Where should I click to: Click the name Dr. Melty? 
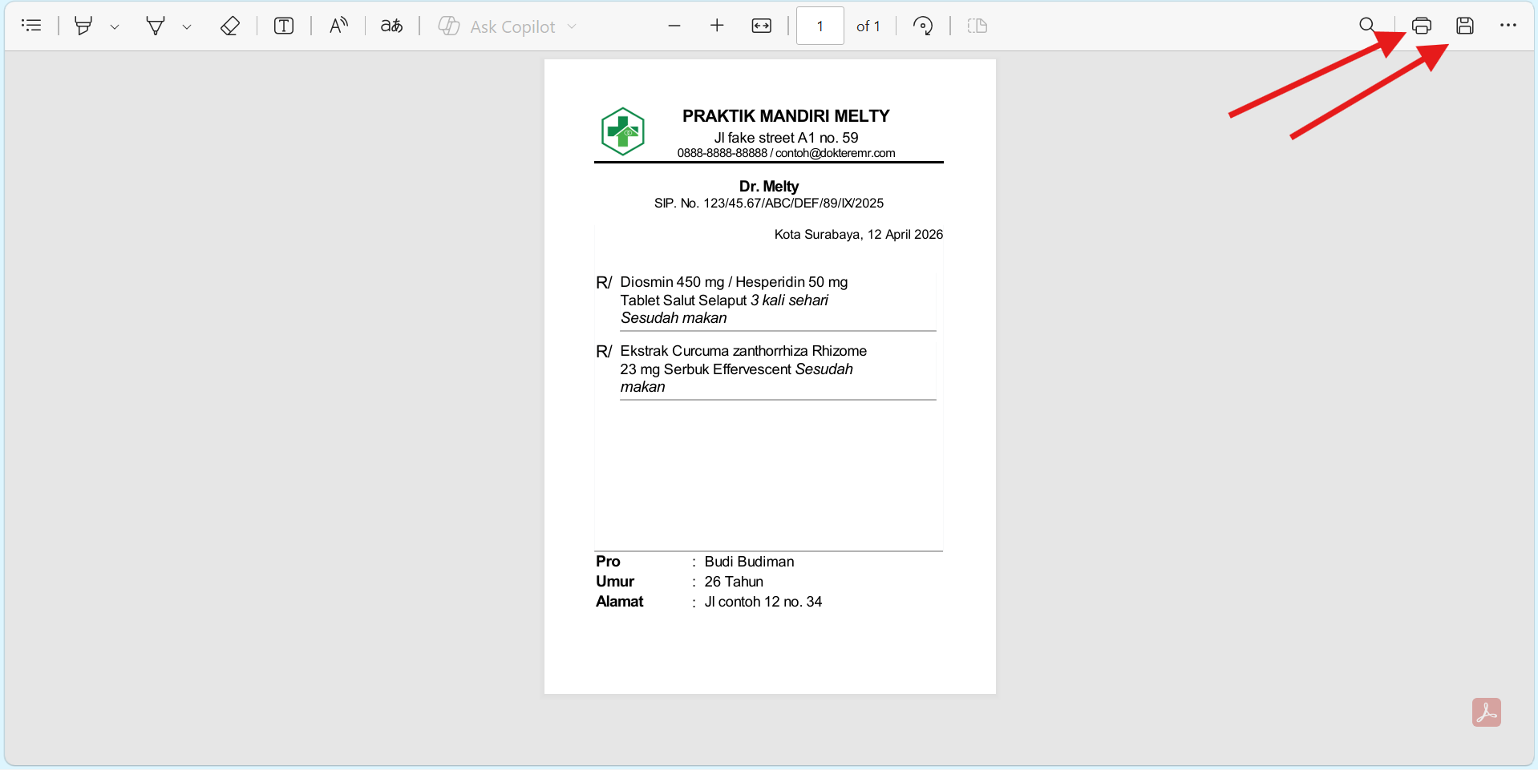pyautogui.click(x=769, y=187)
